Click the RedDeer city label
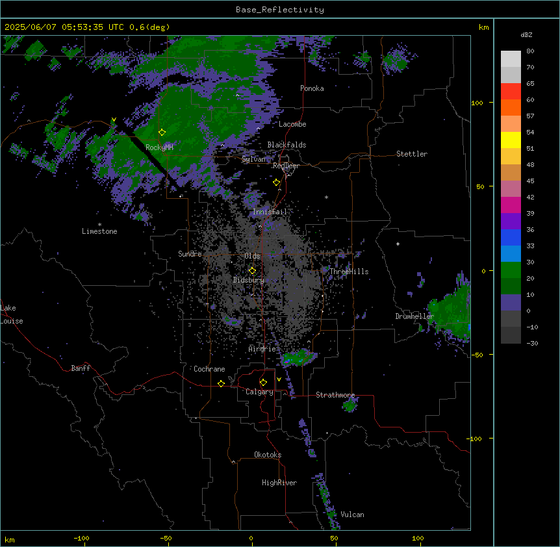This screenshot has height=547, width=560. [x=286, y=166]
